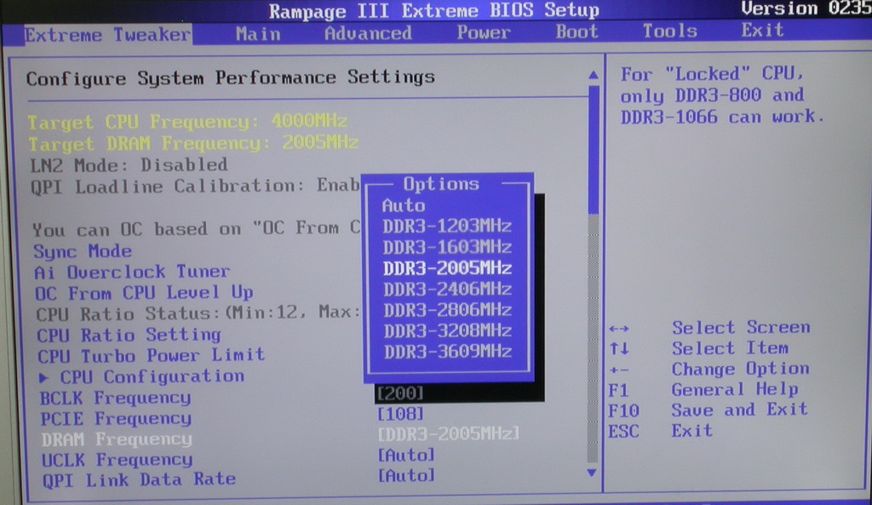
Task: Click the Select Screen arrows hint
Action: coord(709,328)
